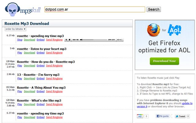Download listen to your heart mp3
196x123 pixels.
[x=29, y=53]
